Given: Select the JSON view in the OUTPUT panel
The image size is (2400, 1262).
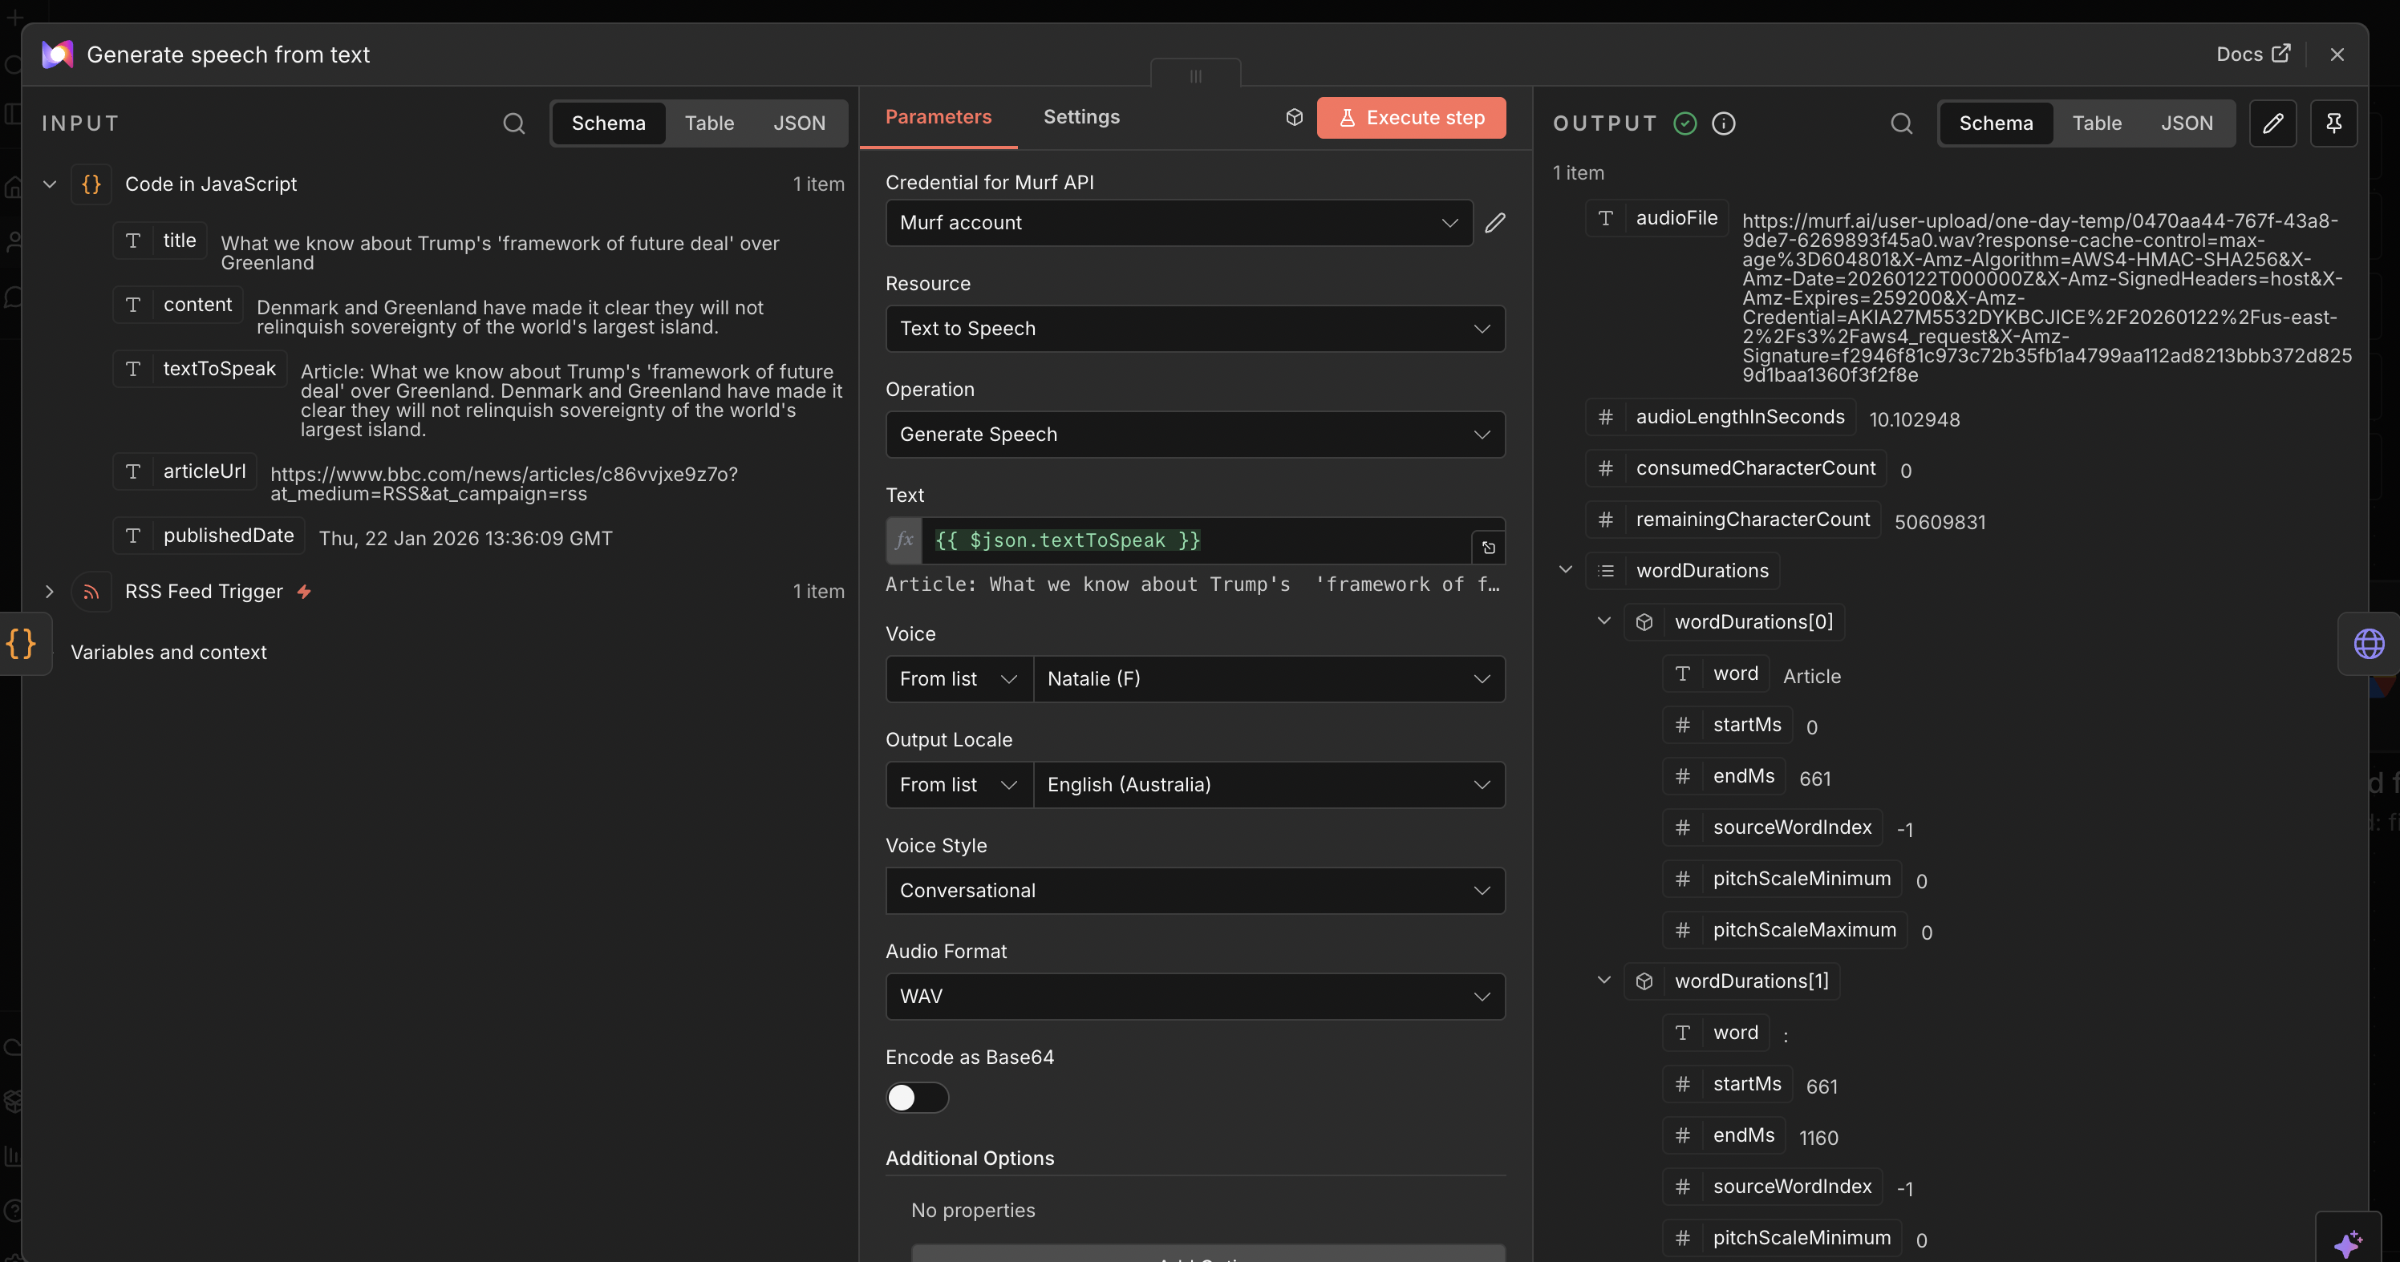Looking at the screenshot, I should pos(2186,123).
